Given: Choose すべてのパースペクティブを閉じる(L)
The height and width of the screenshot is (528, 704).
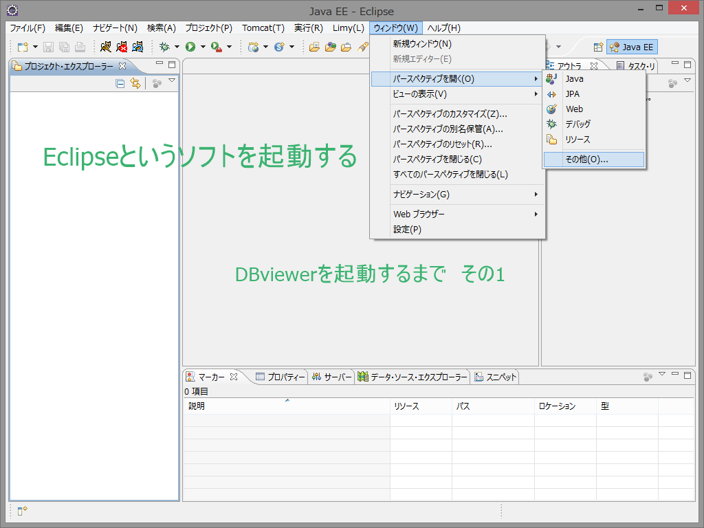Looking at the screenshot, I should click(x=457, y=175).
